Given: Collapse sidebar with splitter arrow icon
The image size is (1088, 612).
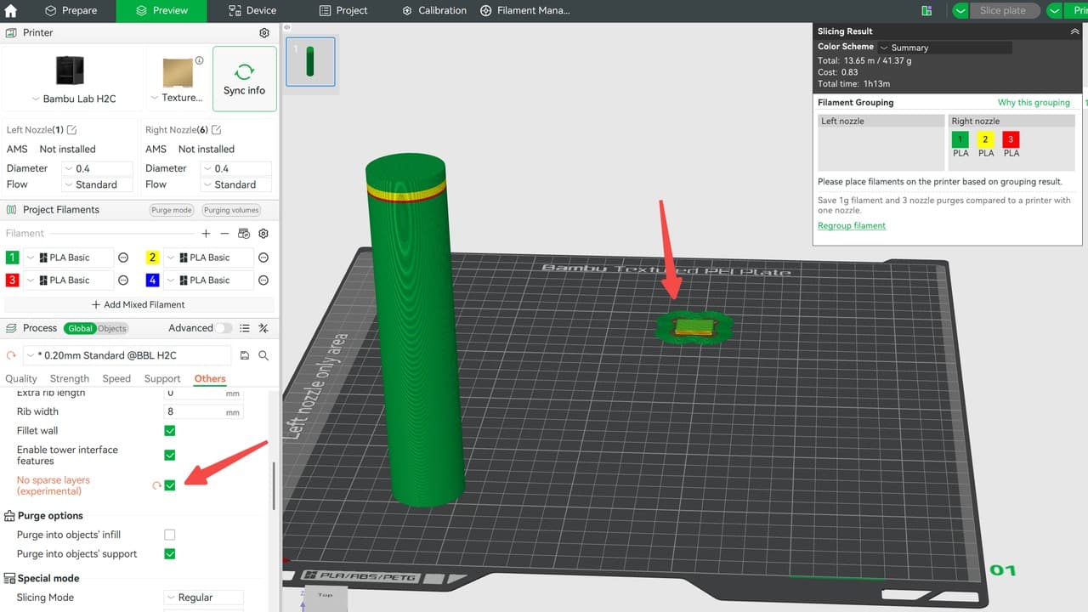Looking at the screenshot, I should (x=286, y=28).
